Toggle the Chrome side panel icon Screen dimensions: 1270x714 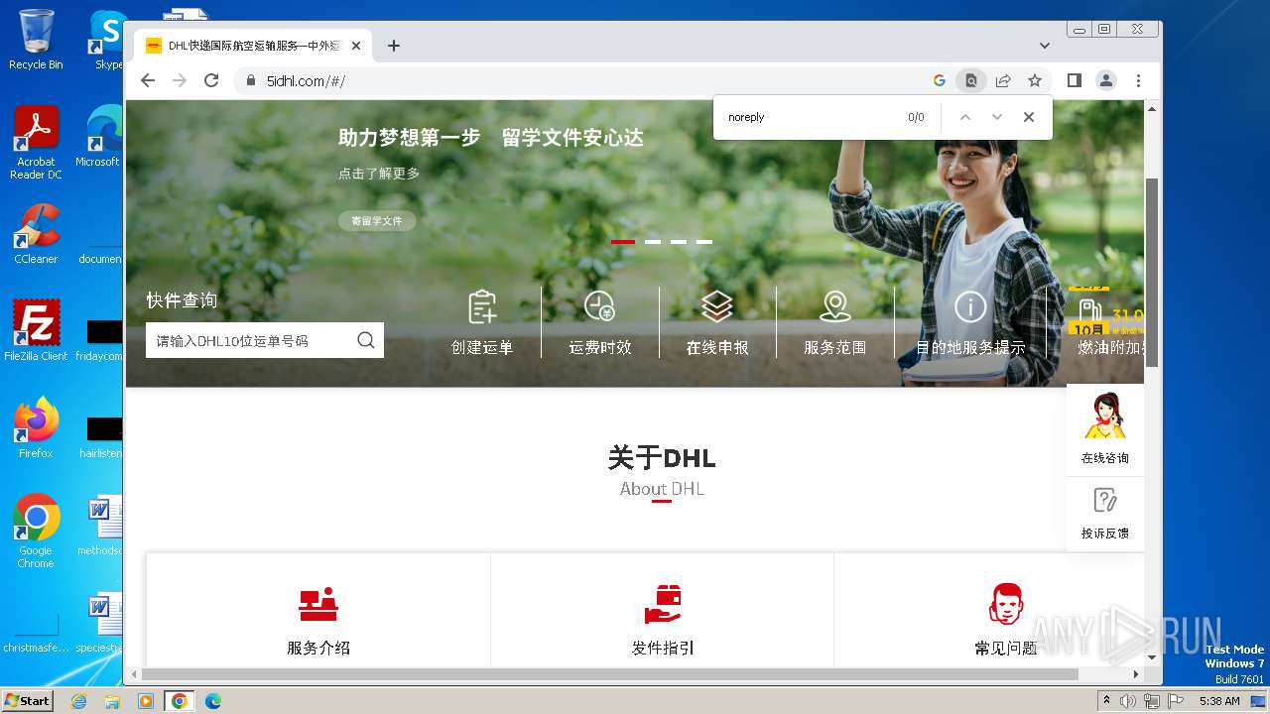click(1075, 80)
